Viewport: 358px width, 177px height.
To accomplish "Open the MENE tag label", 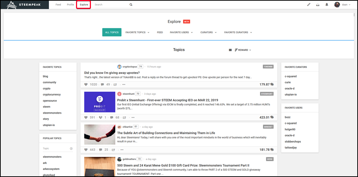I will tap(270, 159).
